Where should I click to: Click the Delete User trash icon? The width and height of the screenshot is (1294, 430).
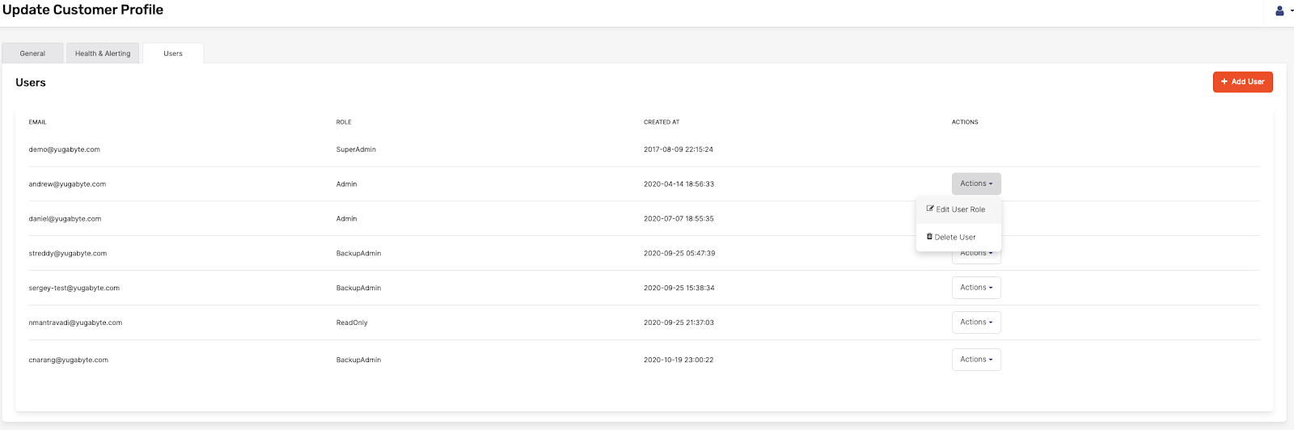929,237
